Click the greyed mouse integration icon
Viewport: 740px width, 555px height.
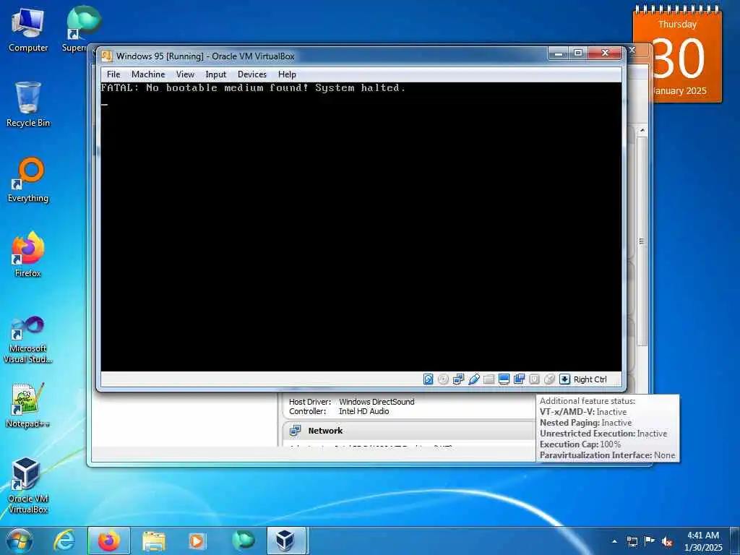549,379
